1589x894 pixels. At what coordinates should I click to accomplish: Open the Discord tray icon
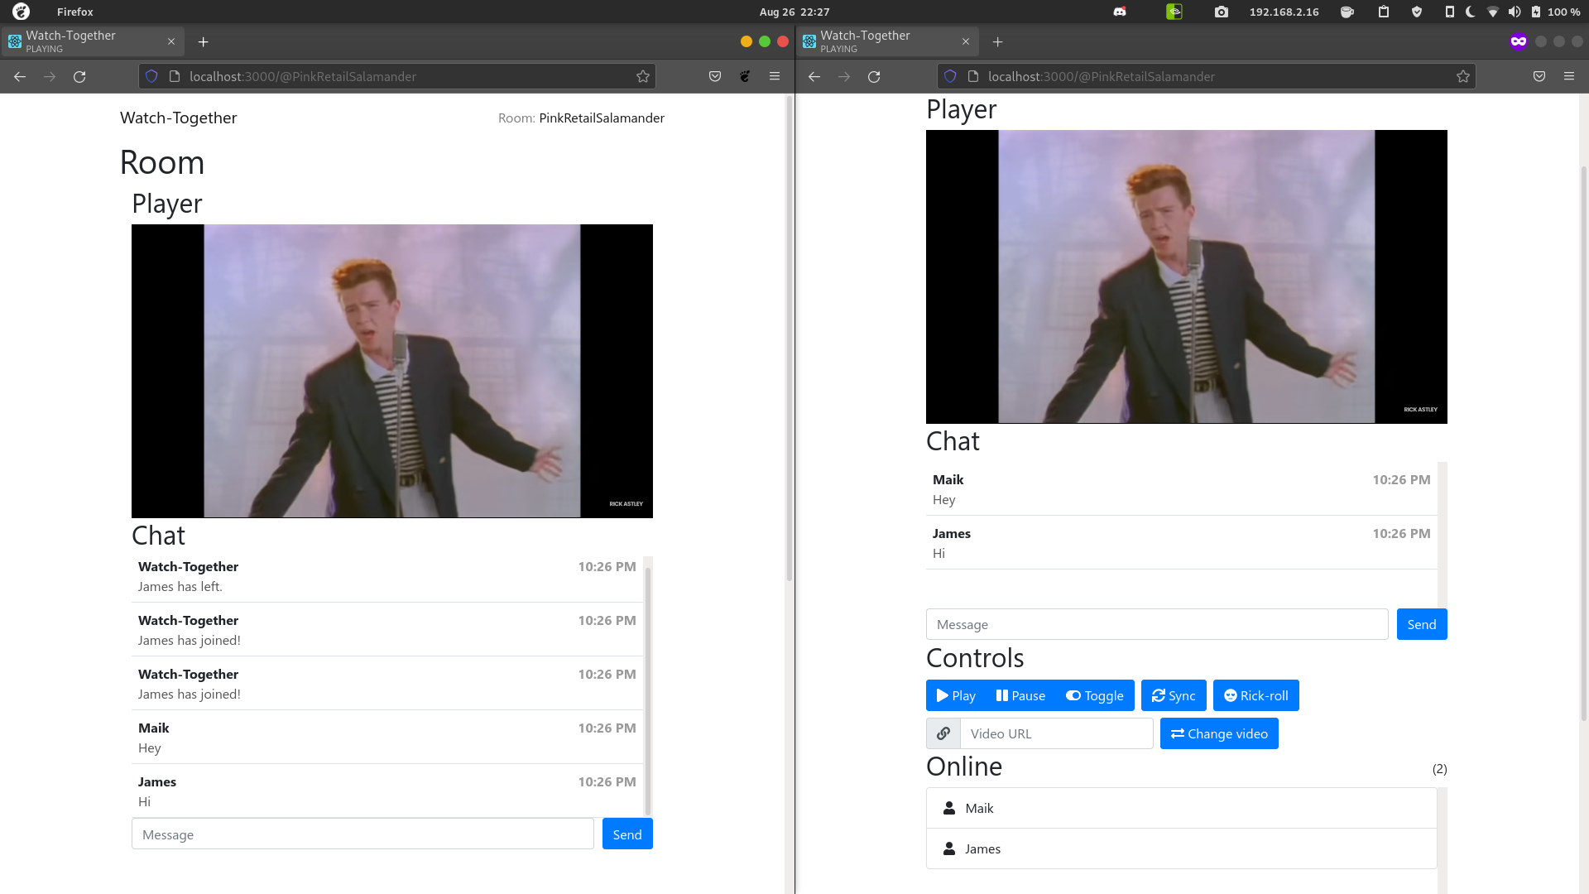click(x=1120, y=12)
